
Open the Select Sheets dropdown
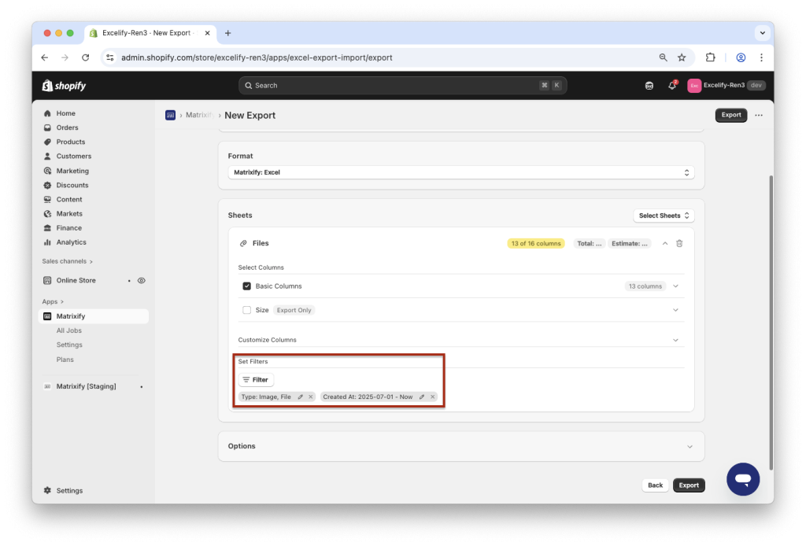(x=662, y=215)
